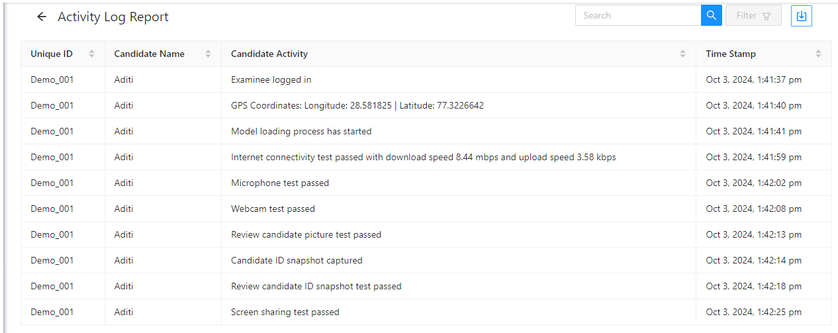The height and width of the screenshot is (333, 838).
Task: Select the Screen sharing test passed row
Action: coord(426,312)
